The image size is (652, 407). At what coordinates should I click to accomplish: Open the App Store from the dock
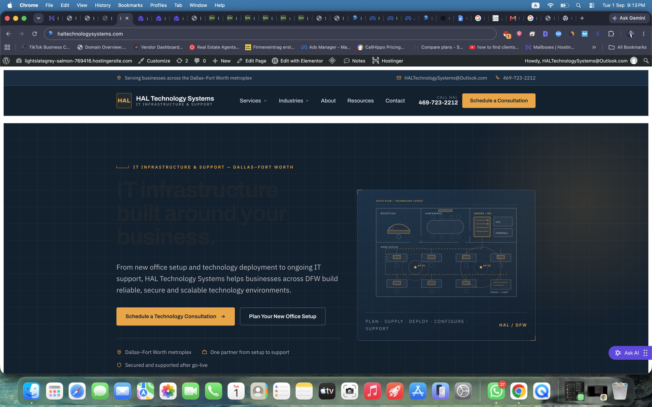418,391
